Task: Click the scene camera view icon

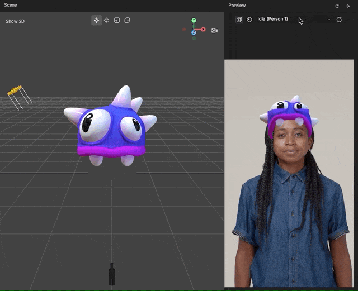Action: tap(214, 31)
